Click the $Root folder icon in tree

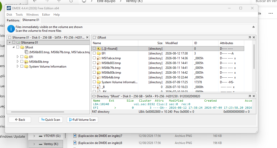(x=22, y=47)
